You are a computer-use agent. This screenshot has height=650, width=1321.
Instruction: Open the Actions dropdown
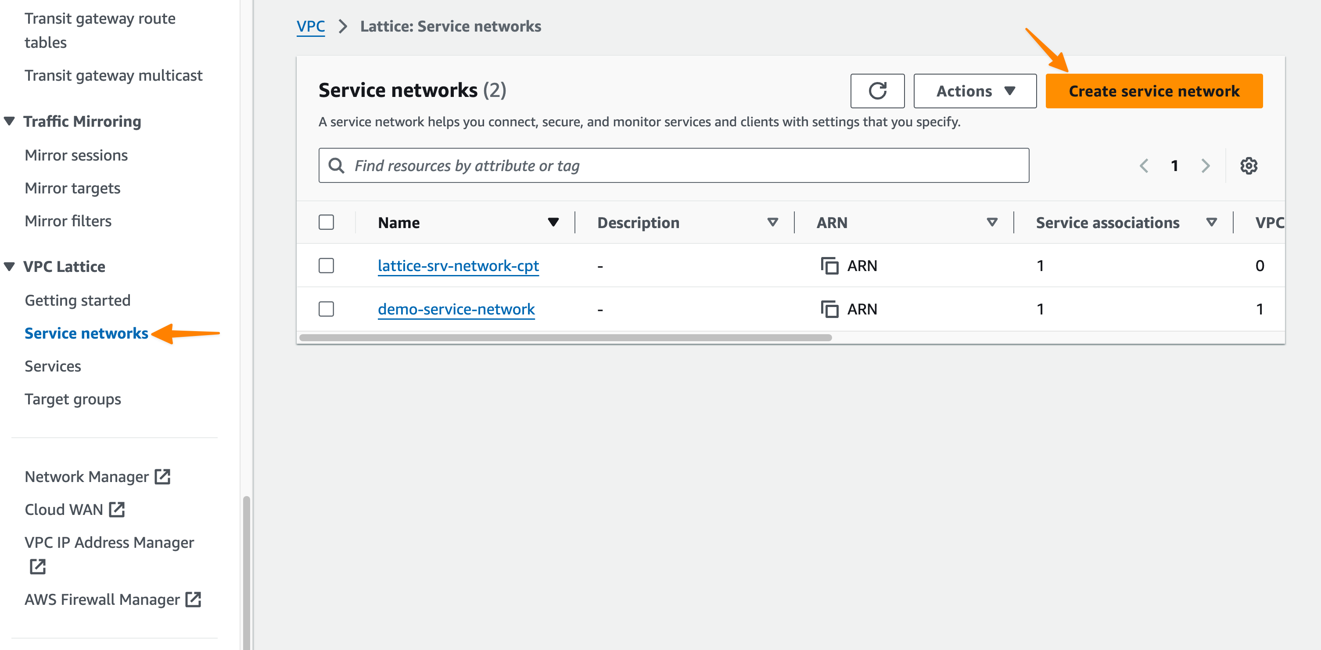pos(974,91)
